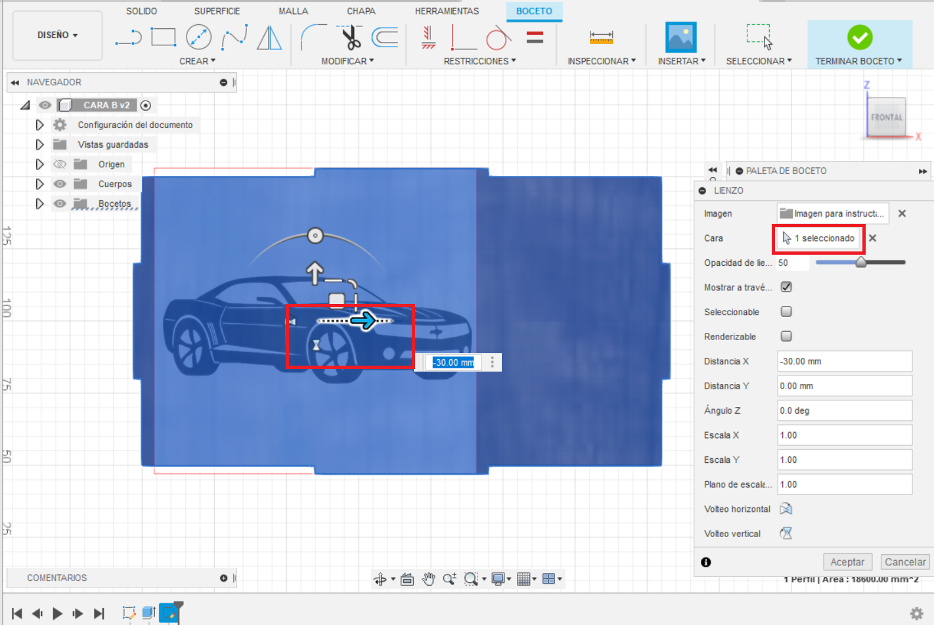Click the Aceptar button

pos(847,562)
